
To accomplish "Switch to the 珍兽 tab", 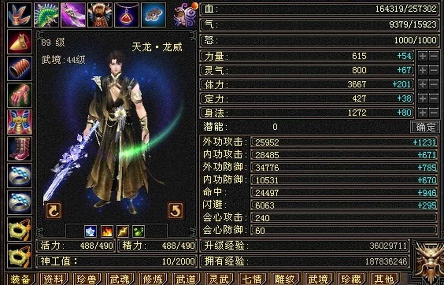I will (x=86, y=279).
